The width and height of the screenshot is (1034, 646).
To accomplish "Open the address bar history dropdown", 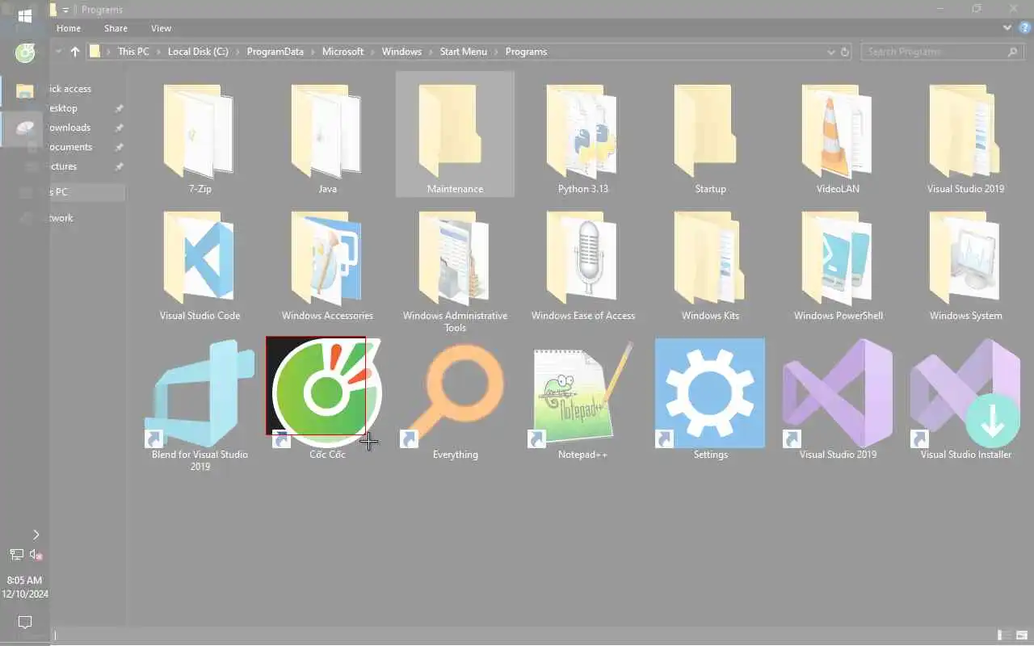I will tap(831, 52).
